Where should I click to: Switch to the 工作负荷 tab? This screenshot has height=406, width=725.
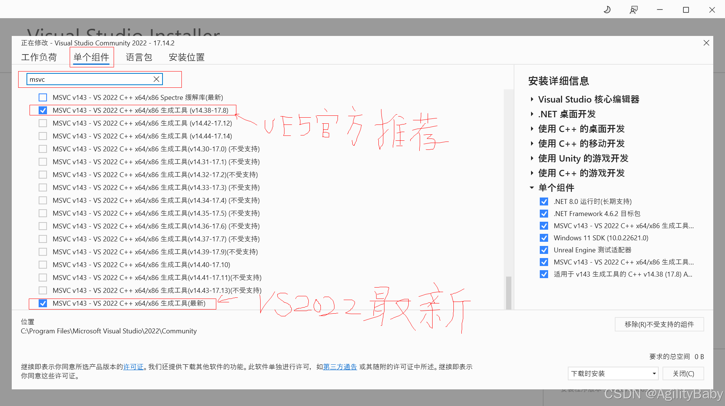click(39, 58)
